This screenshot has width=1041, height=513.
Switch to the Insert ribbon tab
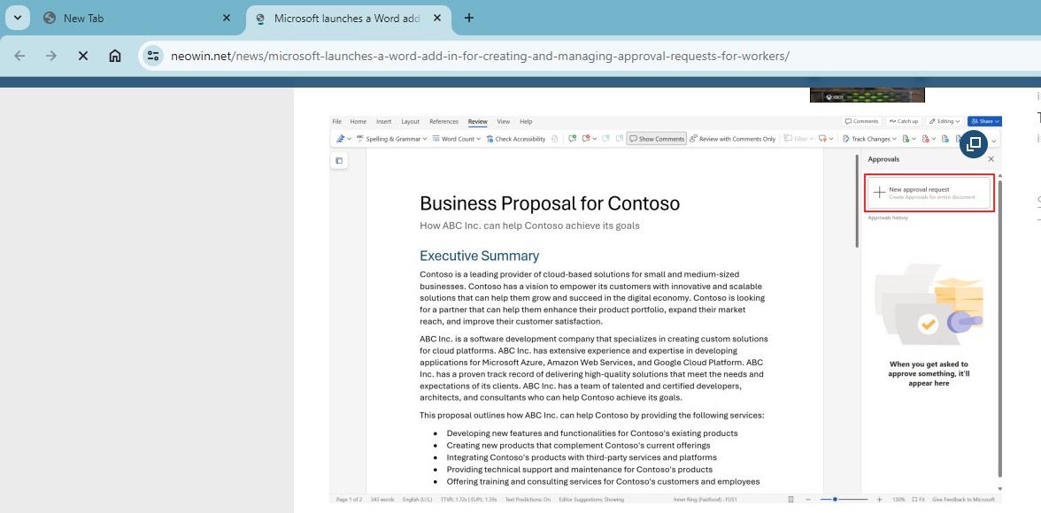pos(384,121)
